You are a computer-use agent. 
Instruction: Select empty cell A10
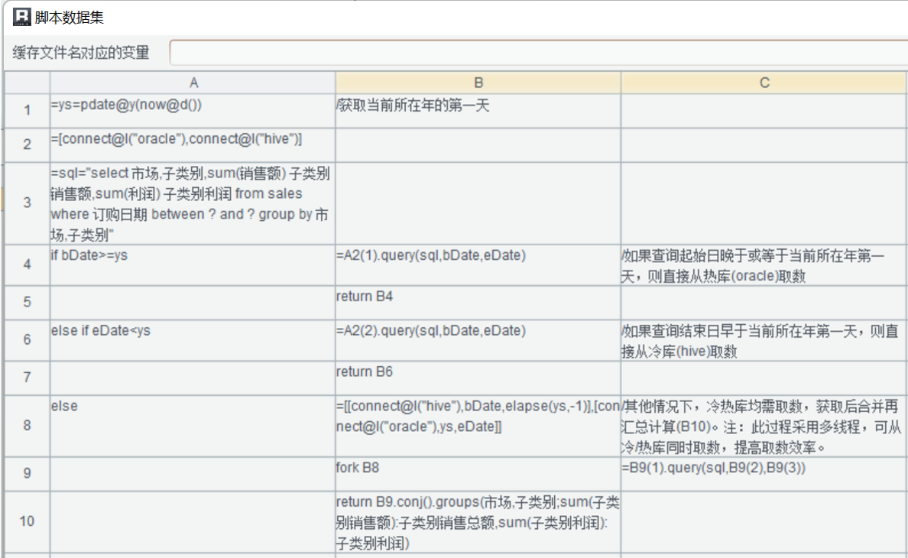pos(193,522)
